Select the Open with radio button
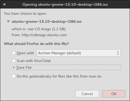The image size is (130, 101). [x=14, y=53]
